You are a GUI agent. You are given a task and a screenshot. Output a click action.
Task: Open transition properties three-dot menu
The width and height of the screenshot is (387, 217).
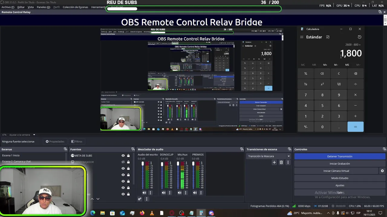click(x=288, y=162)
